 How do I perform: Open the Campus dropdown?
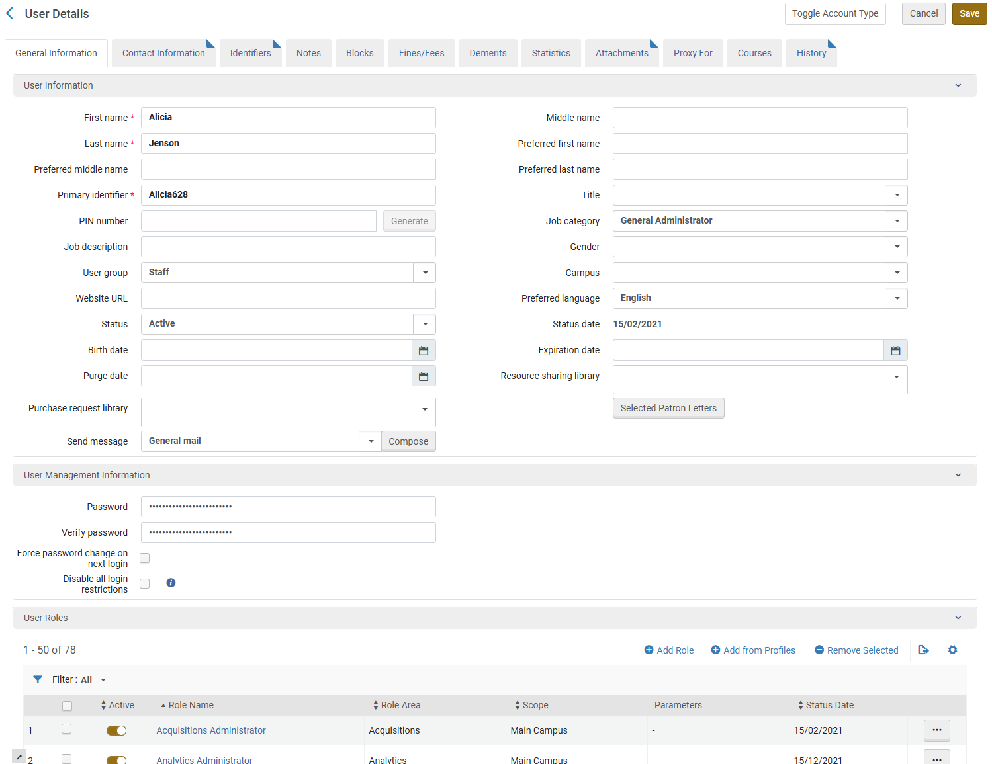click(x=897, y=273)
